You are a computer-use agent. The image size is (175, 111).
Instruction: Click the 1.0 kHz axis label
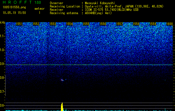(2, 50)
